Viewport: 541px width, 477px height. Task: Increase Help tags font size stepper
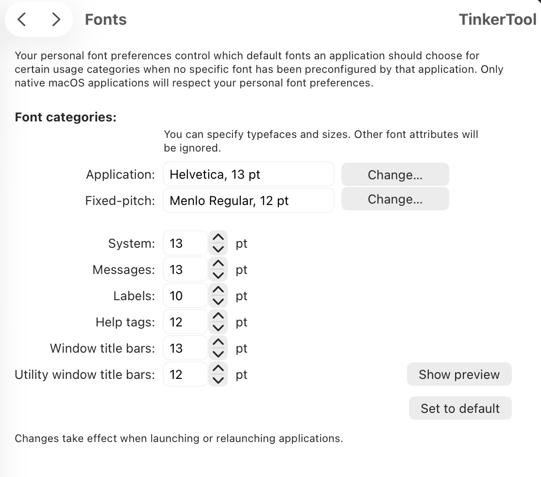[x=219, y=316]
